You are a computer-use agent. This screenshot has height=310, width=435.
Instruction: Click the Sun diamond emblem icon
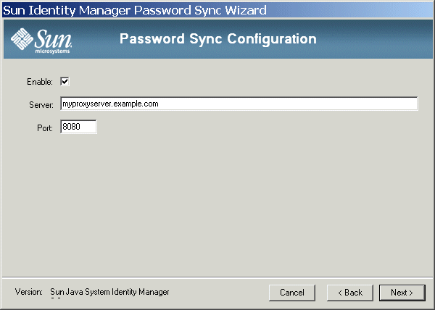(x=22, y=39)
